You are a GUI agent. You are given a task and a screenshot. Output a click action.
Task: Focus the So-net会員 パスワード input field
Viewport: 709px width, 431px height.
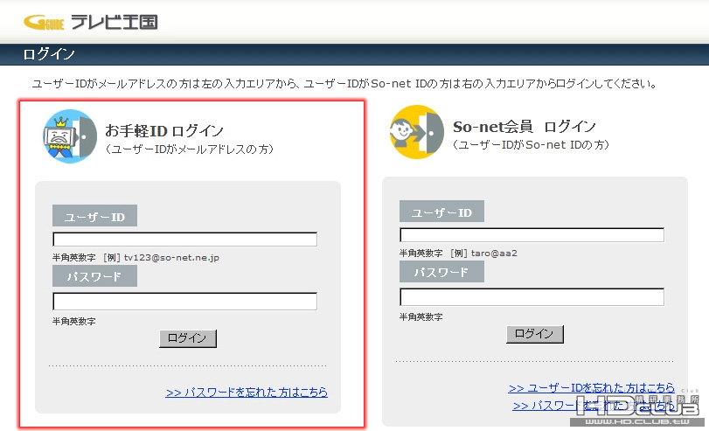click(532, 297)
